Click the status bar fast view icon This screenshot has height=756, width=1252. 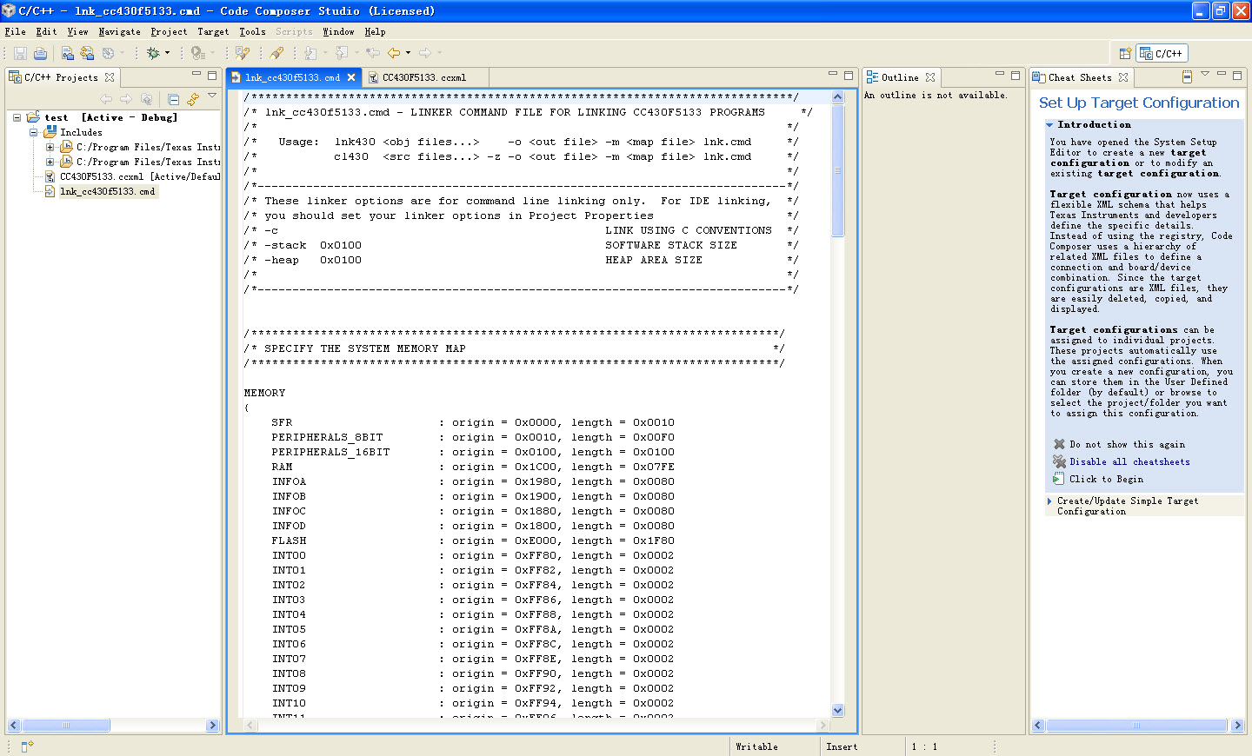point(27,746)
